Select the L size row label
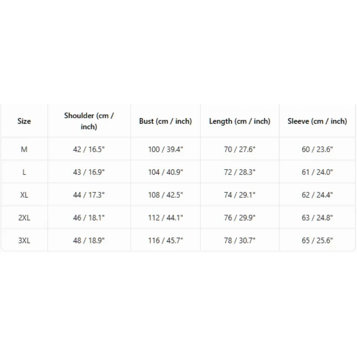 (x=24, y=172)
